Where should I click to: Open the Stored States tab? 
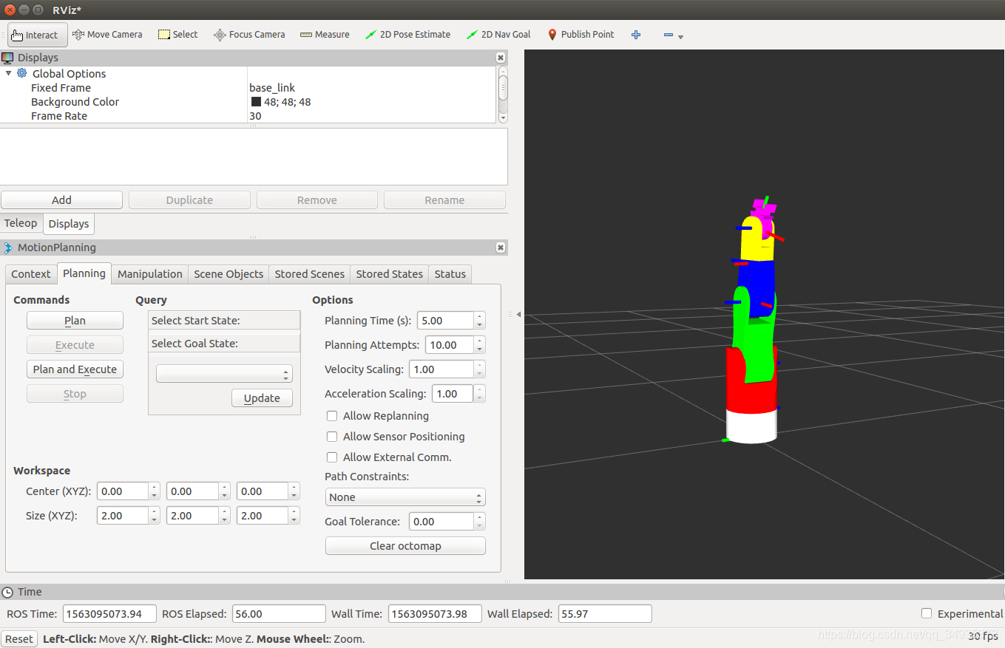point(390,274)
